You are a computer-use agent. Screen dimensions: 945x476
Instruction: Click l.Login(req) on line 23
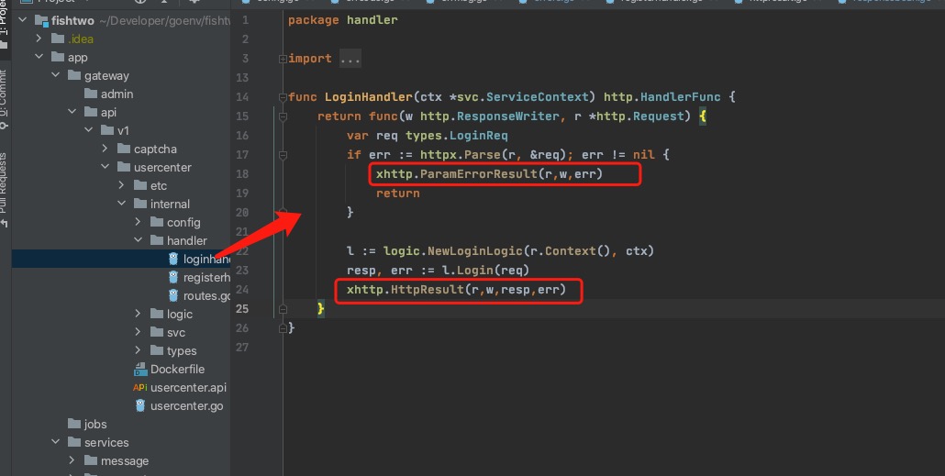coord(485,271)
